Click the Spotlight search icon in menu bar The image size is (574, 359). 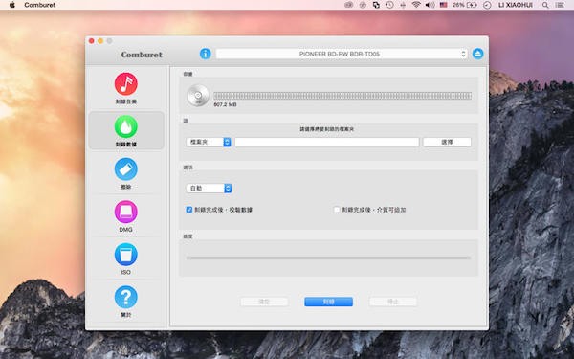(545, 5)
